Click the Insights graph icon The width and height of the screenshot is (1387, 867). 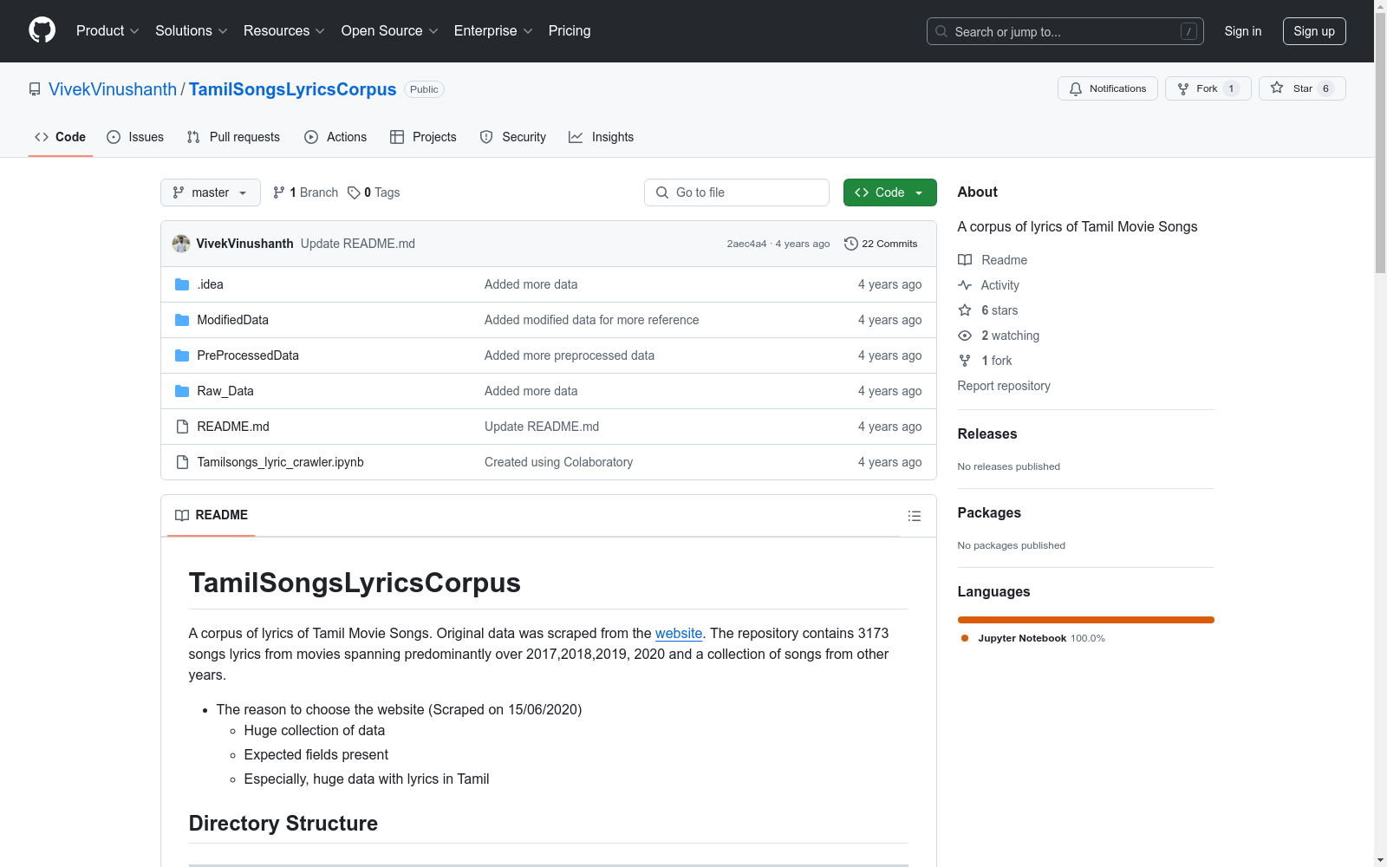click(576, 137)
